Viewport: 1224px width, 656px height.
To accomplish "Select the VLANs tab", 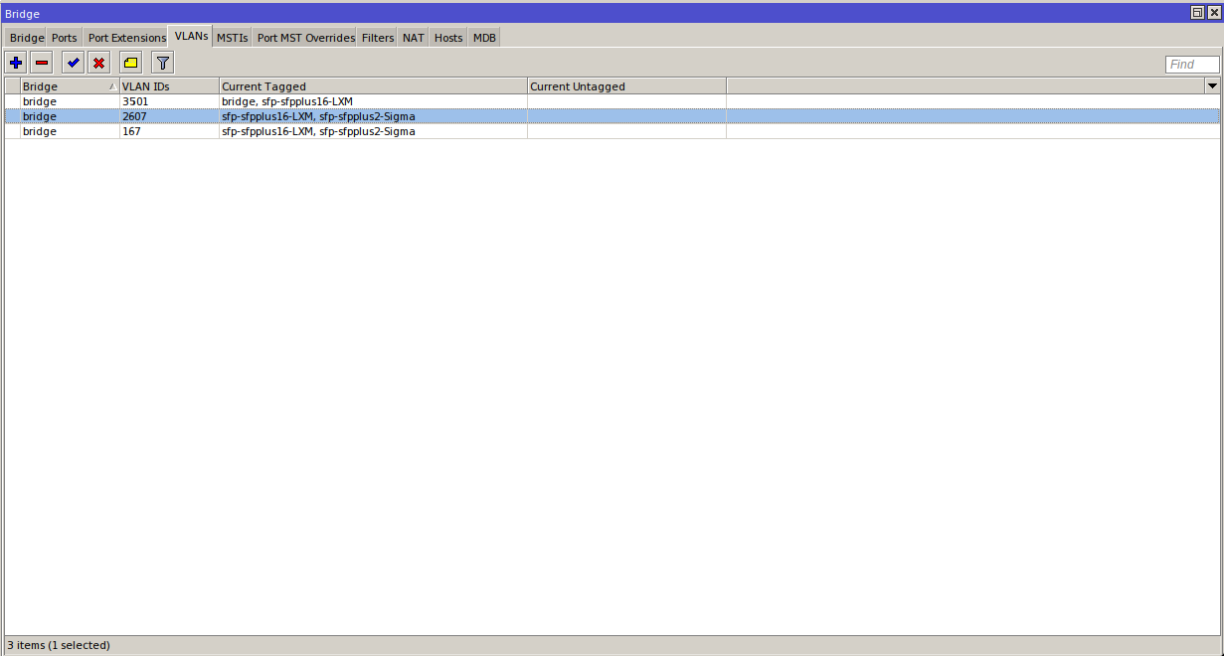I will click(x=191, y=36).
